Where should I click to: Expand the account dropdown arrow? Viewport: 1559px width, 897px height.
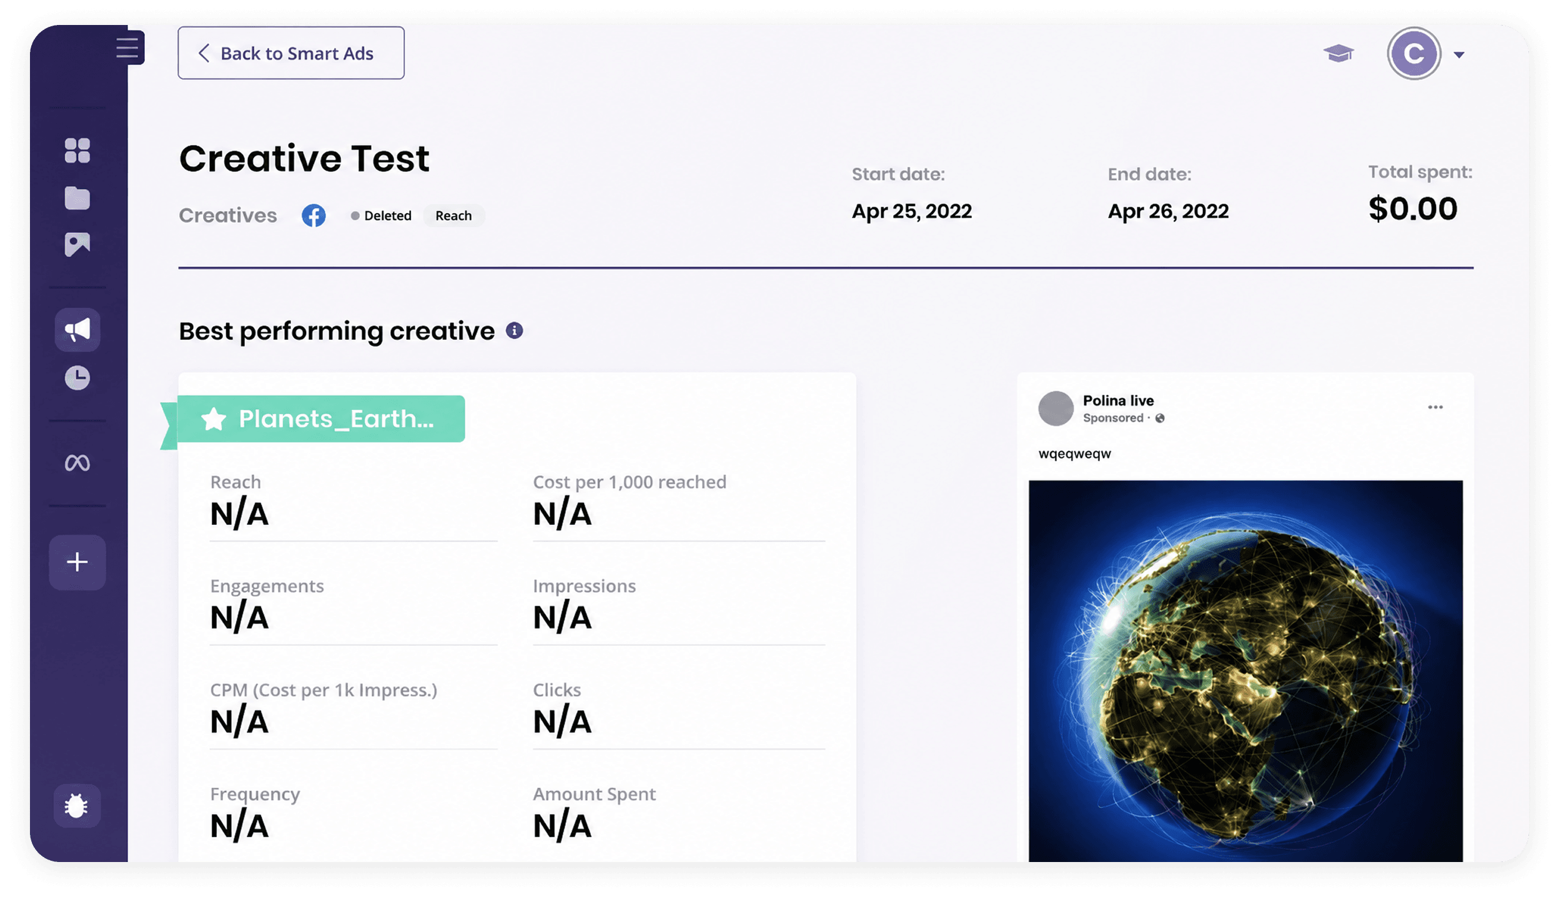coord(1459,55)
